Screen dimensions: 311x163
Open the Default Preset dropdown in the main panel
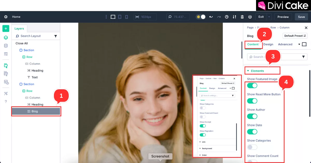point(295,36)
